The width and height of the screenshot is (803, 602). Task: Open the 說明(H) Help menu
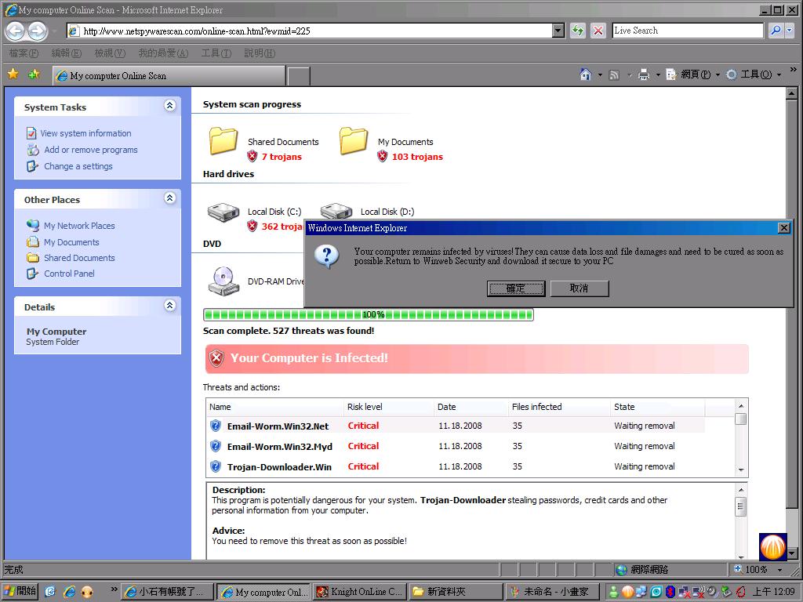[260, 53]
